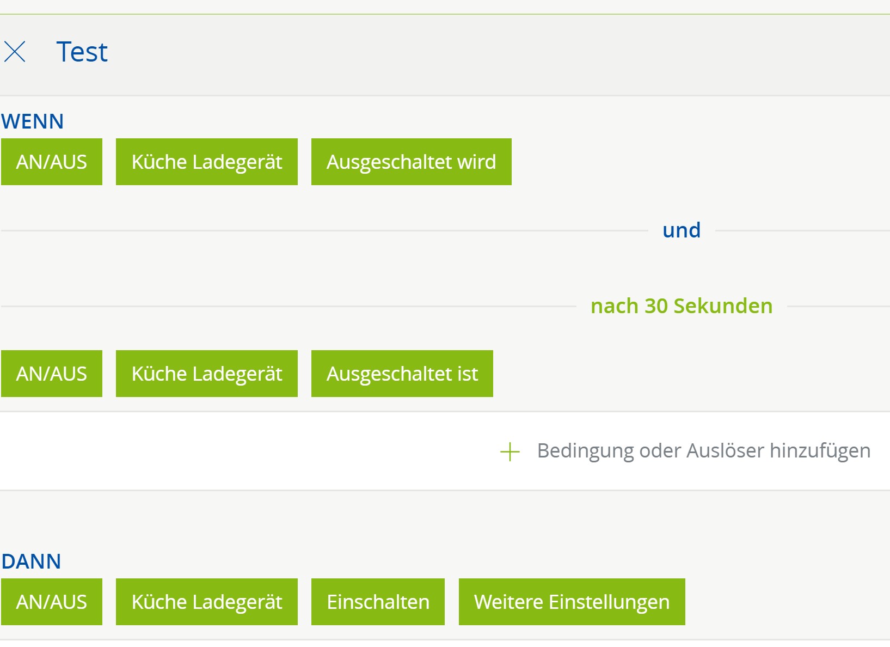Click the rule title Test
Image resolution: width=890 pixels, height=647 pixels.
click(82, 52)
